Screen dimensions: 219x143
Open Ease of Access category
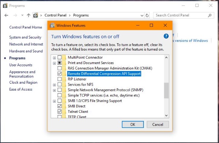click(21, 90)
